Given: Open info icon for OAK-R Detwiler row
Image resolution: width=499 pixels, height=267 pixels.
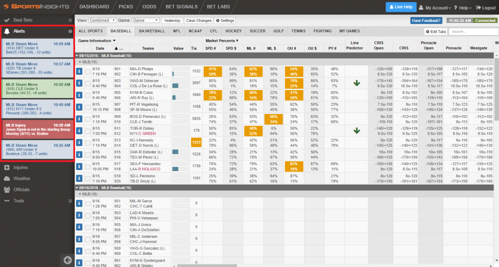Looking at the screenshot, I should point(79,154).
